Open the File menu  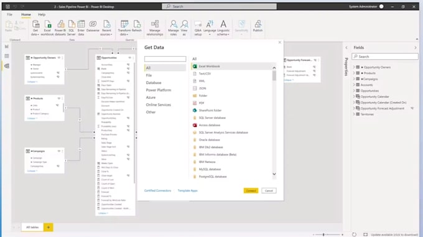point(9,14)
